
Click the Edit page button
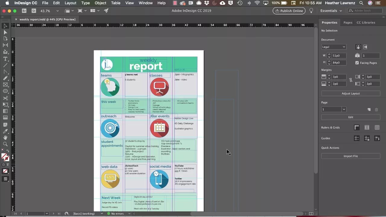coord(351,117)
